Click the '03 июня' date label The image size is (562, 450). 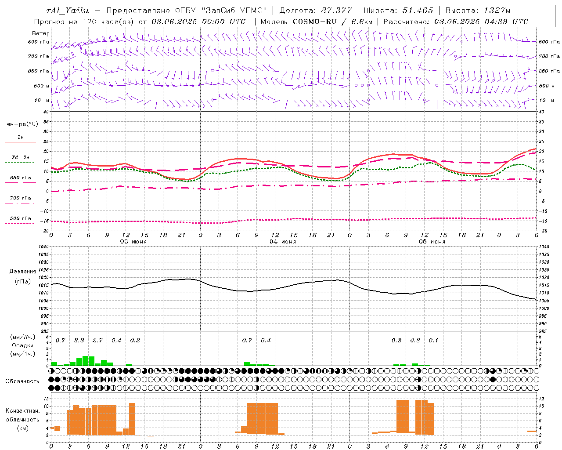[133, 242]
